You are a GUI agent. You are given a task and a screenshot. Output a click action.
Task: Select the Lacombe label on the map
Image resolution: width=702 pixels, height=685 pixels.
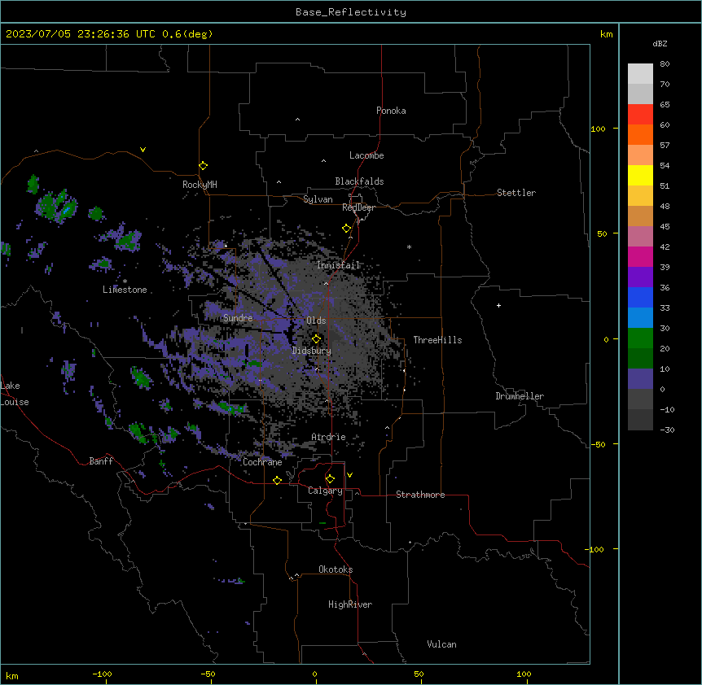[366, 155]
